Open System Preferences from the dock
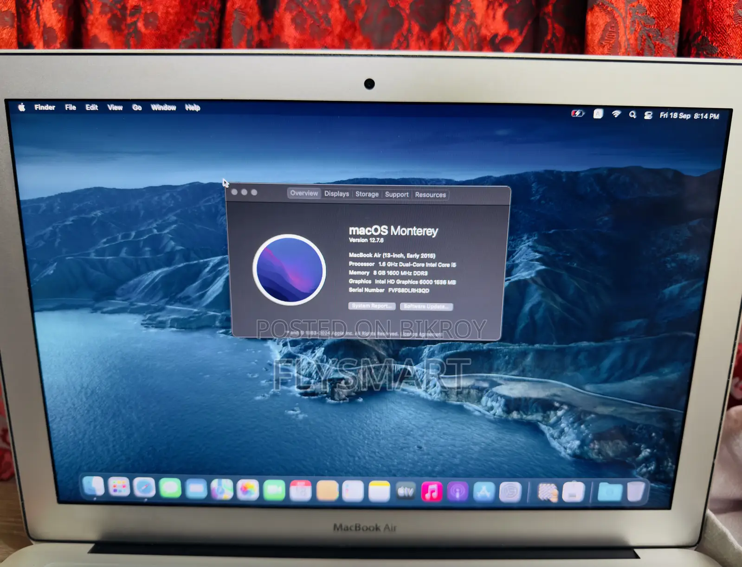 (510, 492)
